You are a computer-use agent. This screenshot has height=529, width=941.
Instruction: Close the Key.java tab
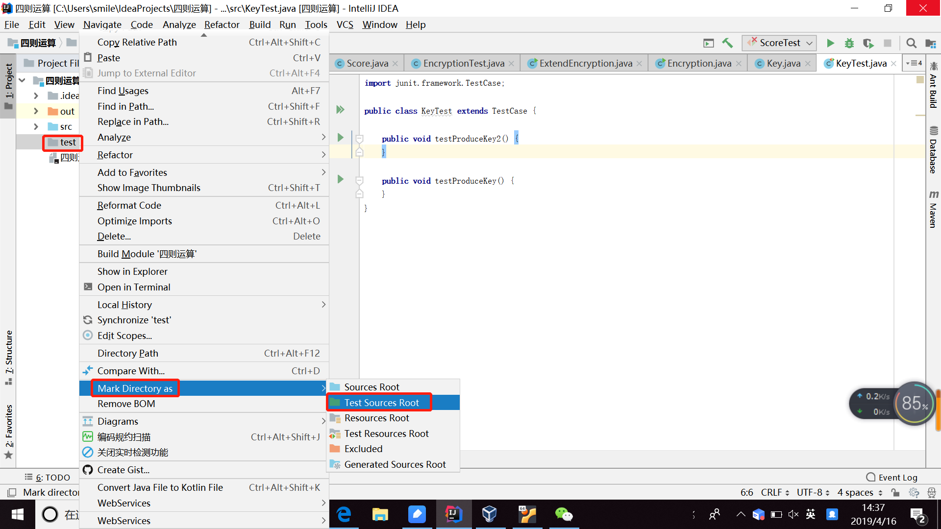(x=808, y=64)
